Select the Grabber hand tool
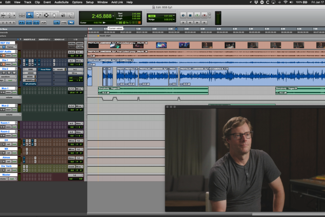 click(x=54, y=15)
